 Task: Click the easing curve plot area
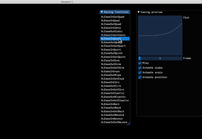click(160, 35)
